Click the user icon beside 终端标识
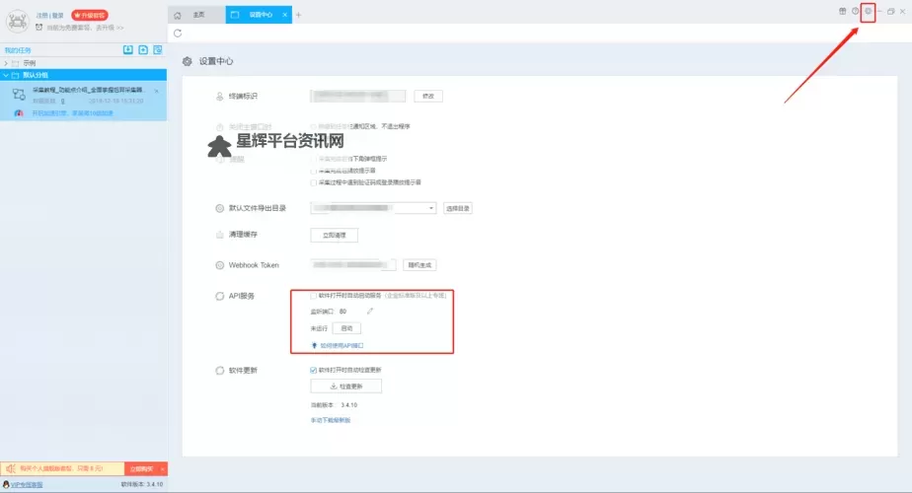The width and height of the screenshot is (912, 493). [219, 97]
